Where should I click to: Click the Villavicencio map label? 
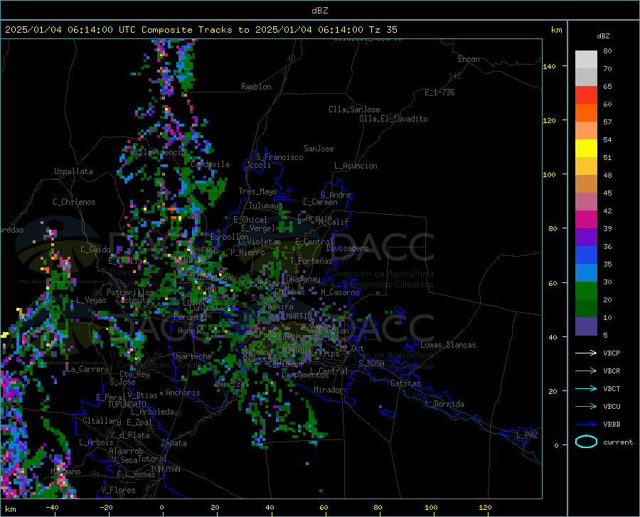(158, 152)
